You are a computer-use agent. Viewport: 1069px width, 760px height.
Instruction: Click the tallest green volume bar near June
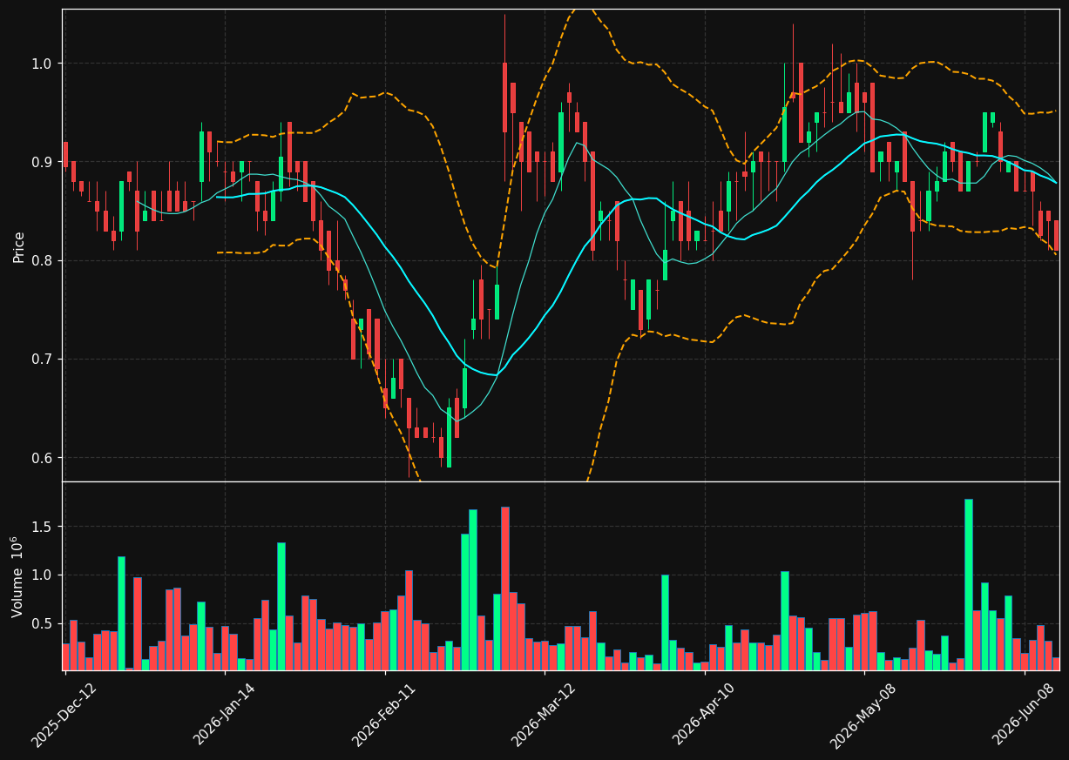968,584
